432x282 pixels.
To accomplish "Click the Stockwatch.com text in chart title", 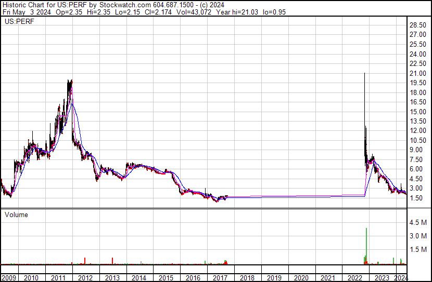I will (125, 5).
